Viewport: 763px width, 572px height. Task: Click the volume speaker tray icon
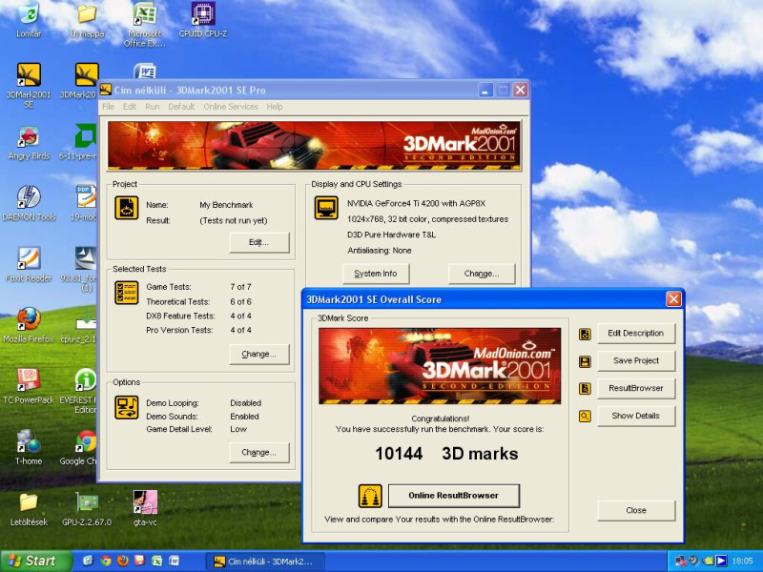point(694,561)
